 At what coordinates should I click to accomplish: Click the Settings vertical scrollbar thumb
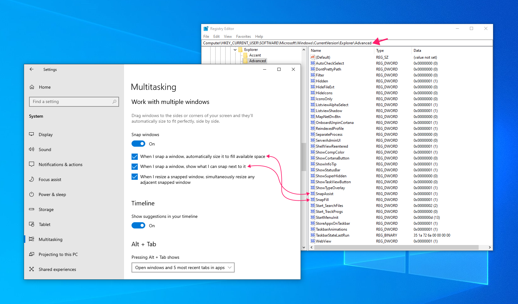[303, 157]
